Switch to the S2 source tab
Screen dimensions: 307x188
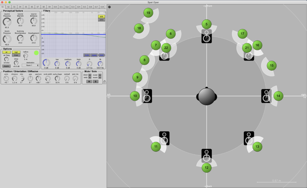[x=9, y=7]
